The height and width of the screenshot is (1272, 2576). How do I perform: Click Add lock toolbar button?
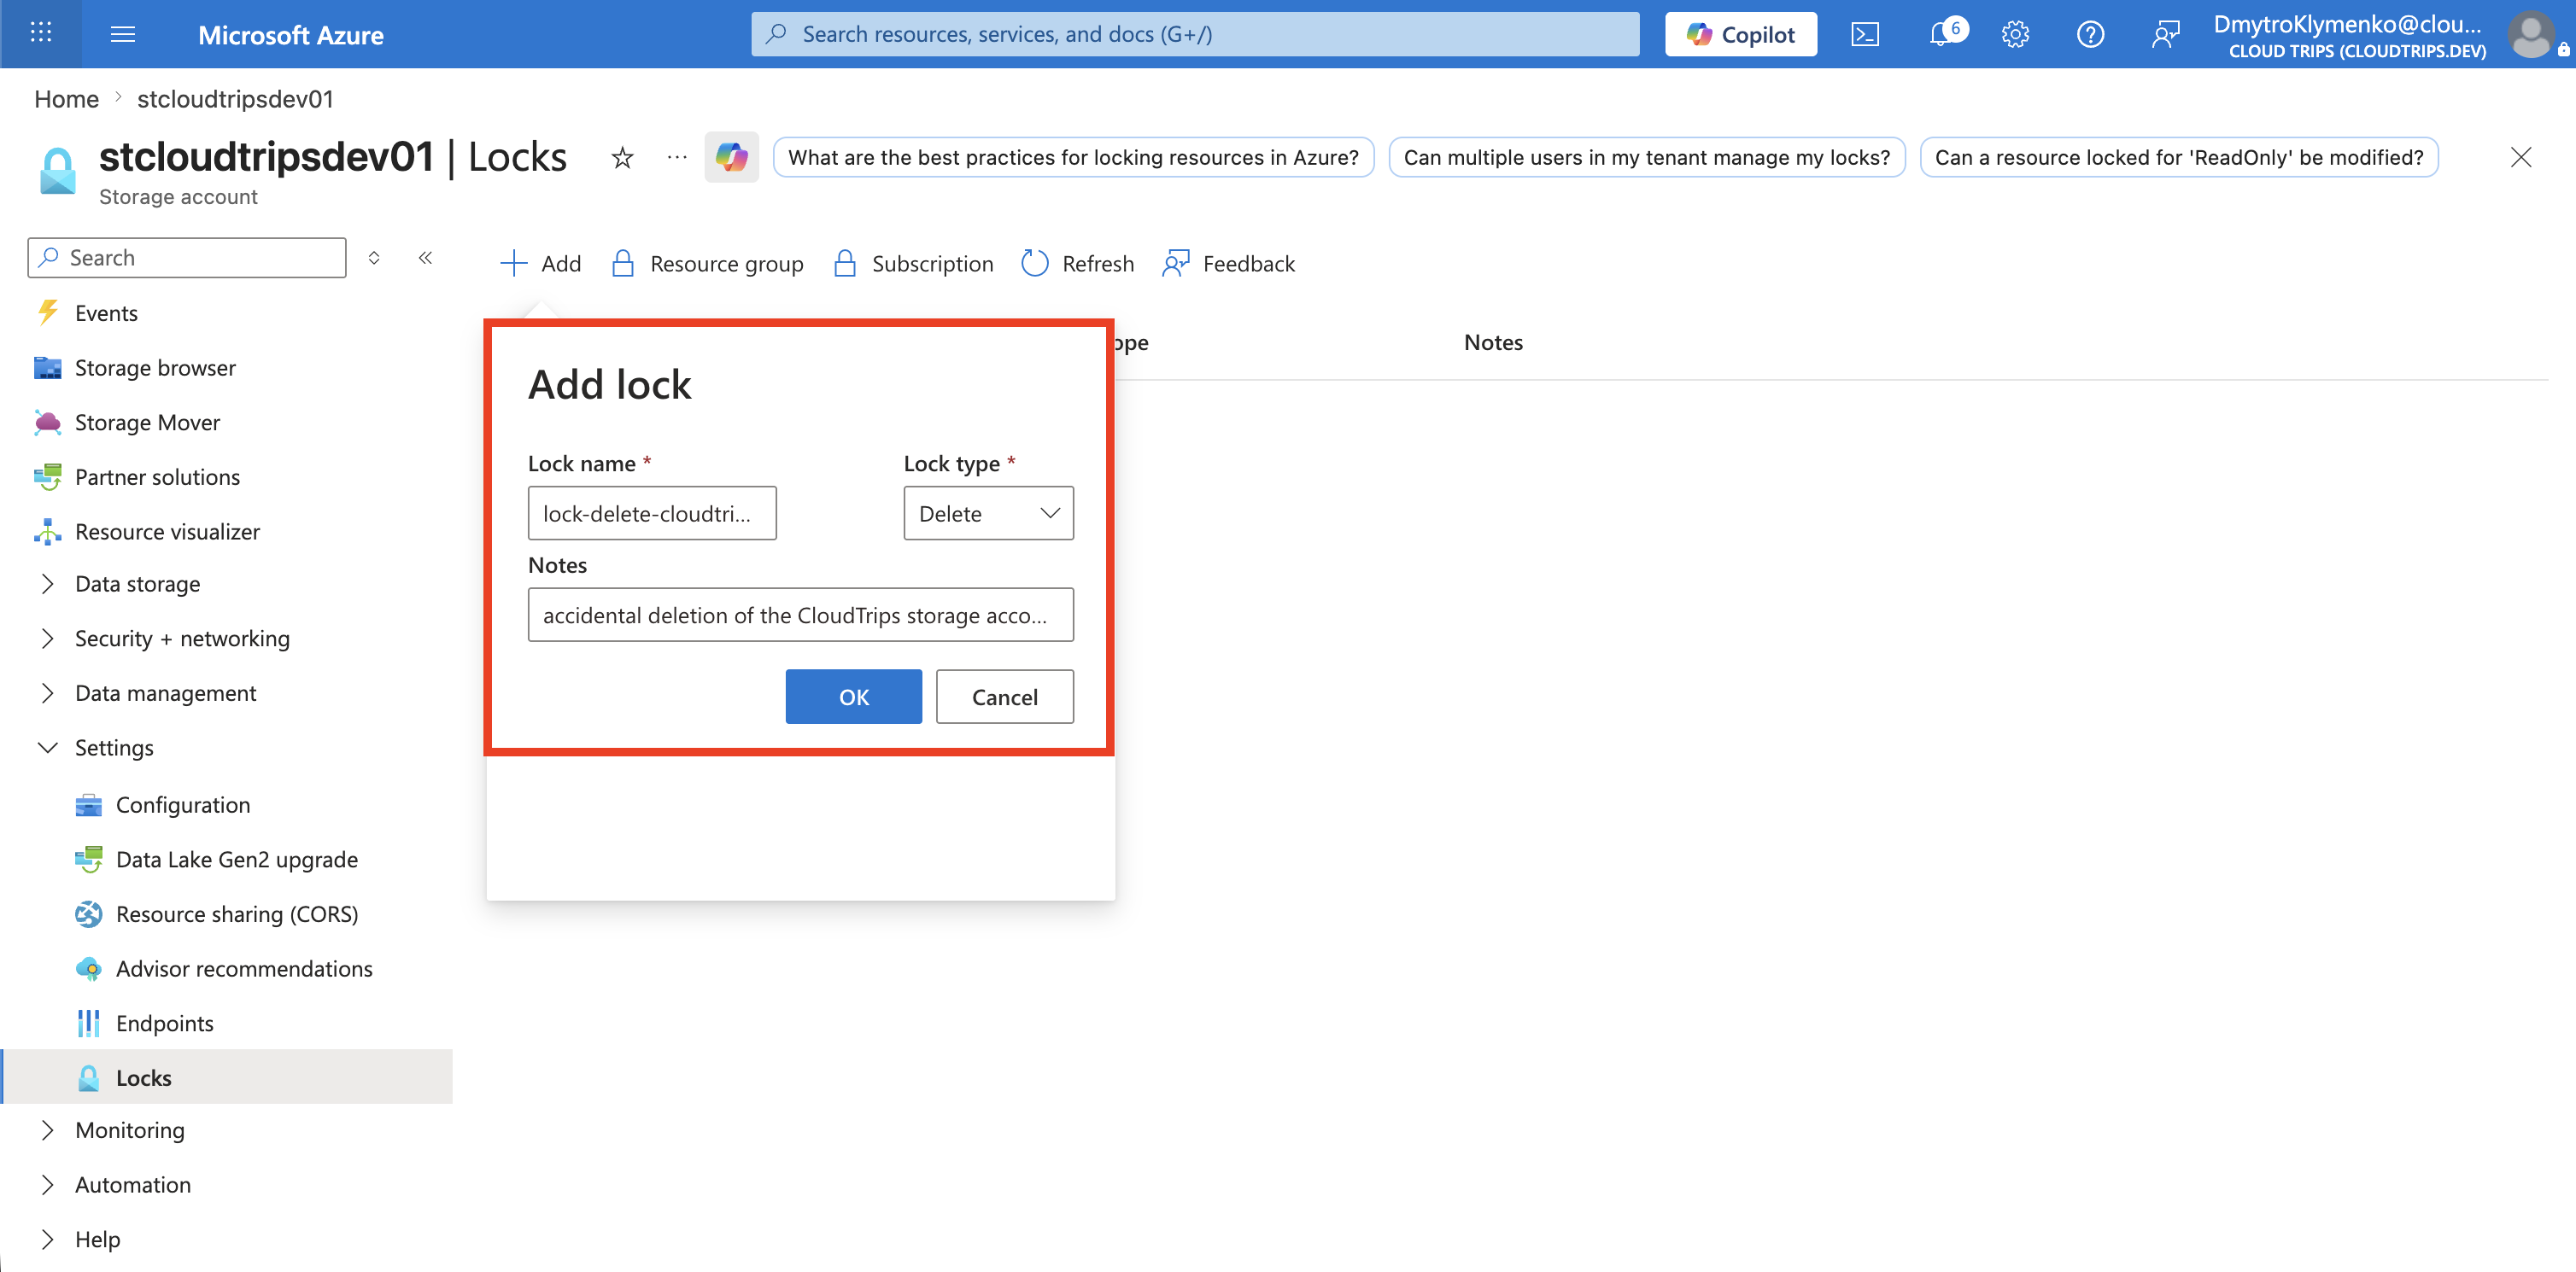click(x=540, y=264)
